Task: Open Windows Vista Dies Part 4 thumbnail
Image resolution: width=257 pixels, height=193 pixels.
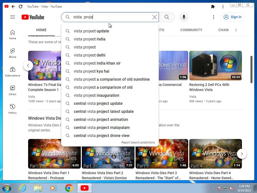Action: [x=216, y=154]
